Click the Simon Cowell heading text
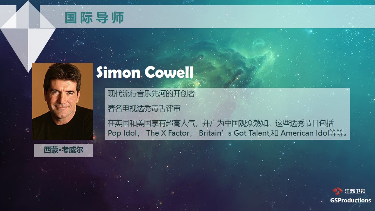The height and width of the screenshot is (211, 375). click(145, 72)
